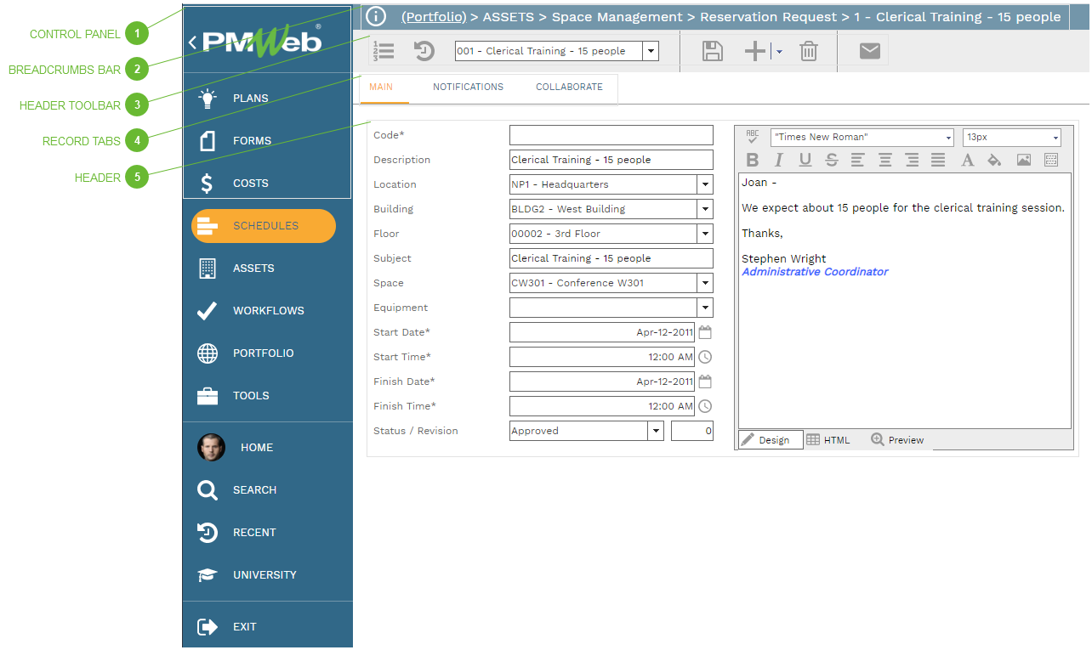Open Finish Time clock picker icon
The height and width of the screenshot is (650, 1092).
[x=705, y=406]
